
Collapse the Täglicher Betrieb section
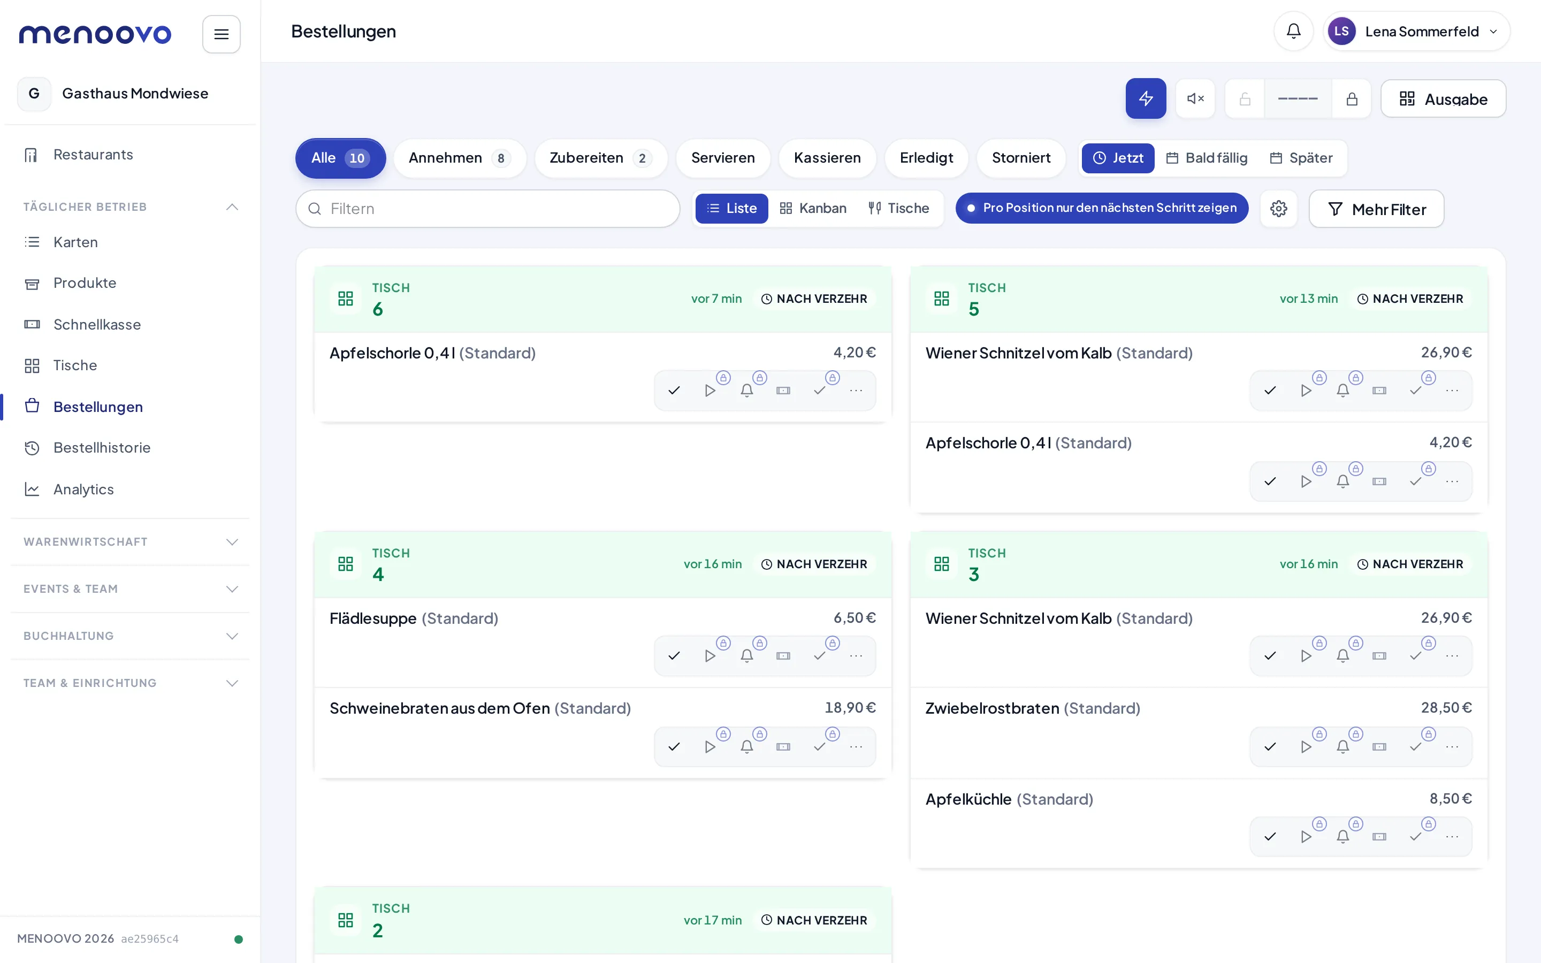[x=131, y=207]
